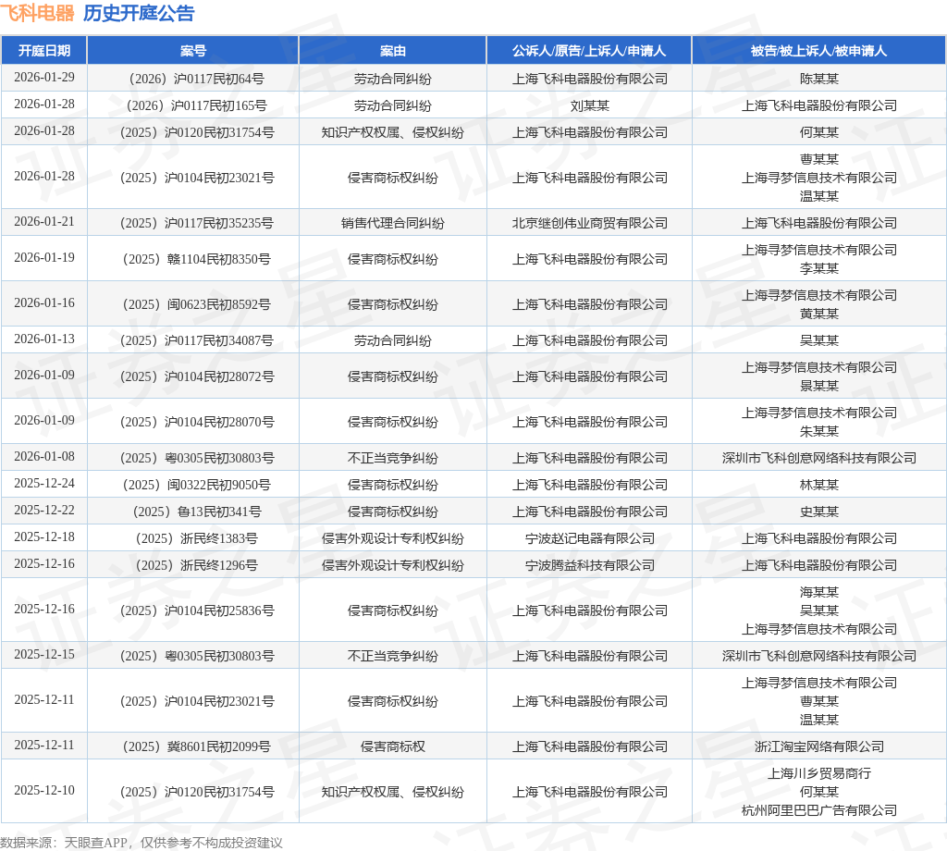Click defendant 浙江淘宝网络有限公司
Image resolution: width=947 pixels, height=851 pixels.
click(x=819, y=746)
